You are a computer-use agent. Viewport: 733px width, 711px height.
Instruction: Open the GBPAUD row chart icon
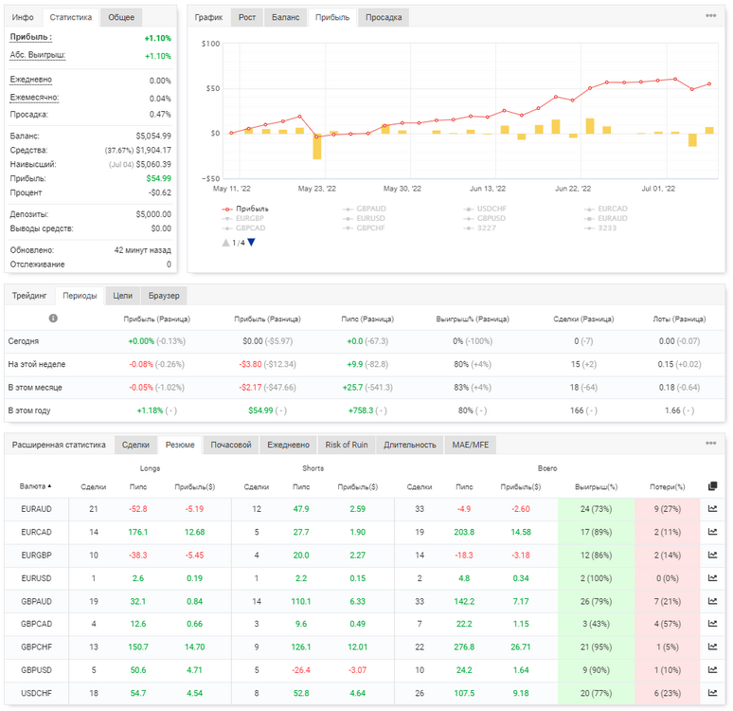712,601
